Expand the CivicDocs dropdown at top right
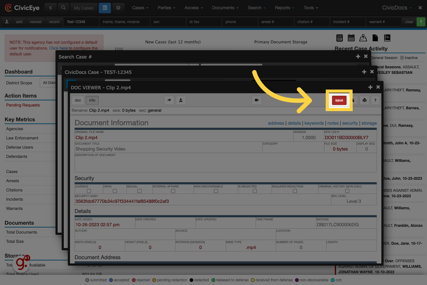This screenshot has height=285, width=427. pyautogui.click(x=397, y=8)
